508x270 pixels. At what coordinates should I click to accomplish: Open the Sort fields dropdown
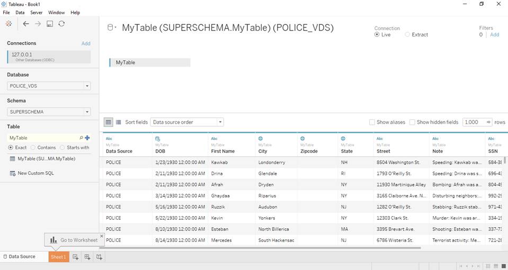(187, 122)
